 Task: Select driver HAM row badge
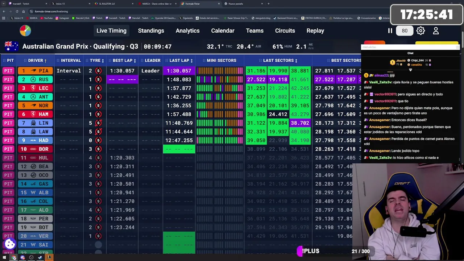[36, 114]
